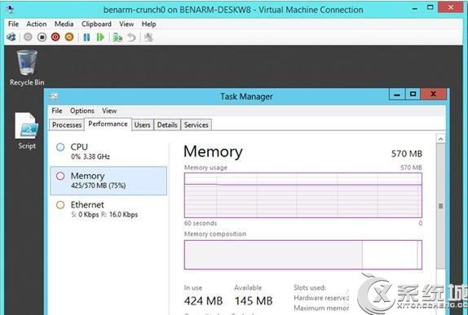The width and height of the screenshot is (468, 315).
Task: Click the 60 seconds graph label
Action: (201, 223)
